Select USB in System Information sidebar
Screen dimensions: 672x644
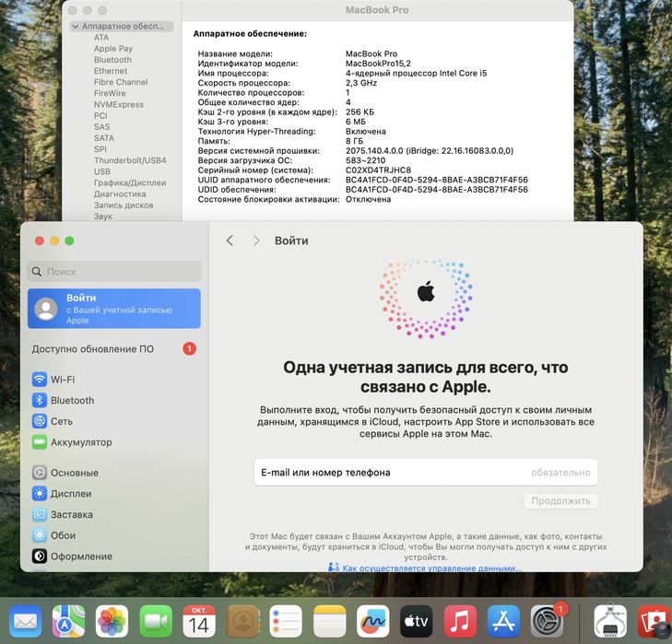(x=102, y=171)
